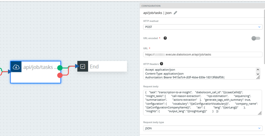Image resolution: width=265 pixels, height=136 pixels.
Task: Click the configuration panel vertical scrollbar
Action: coord(264,36)
